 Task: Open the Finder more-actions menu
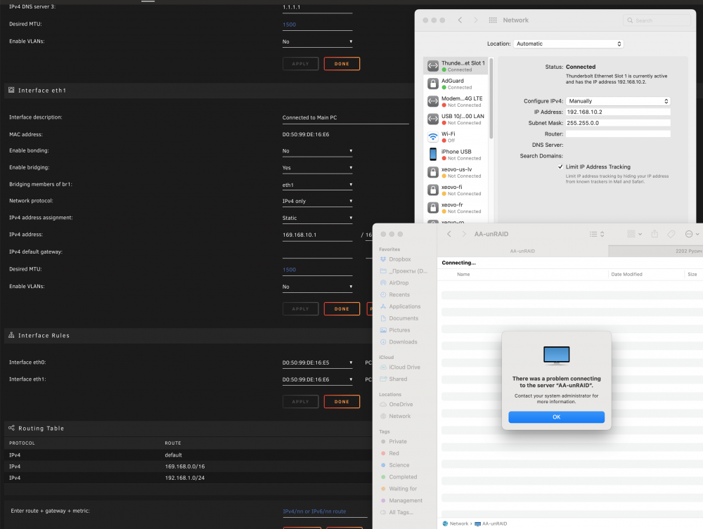coord(692,234)
